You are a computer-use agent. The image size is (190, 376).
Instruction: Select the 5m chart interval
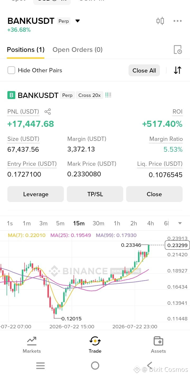(x=60, y=223)
